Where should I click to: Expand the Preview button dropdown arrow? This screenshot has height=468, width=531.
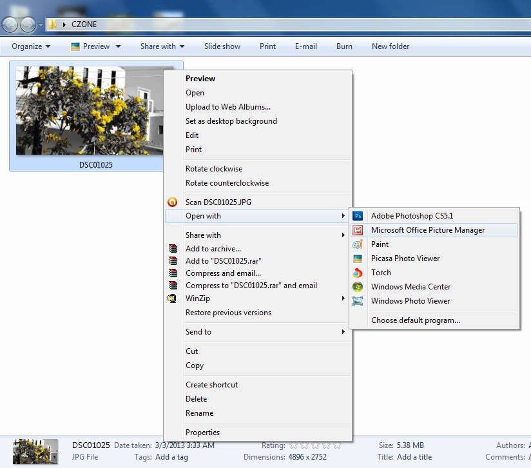click(118, 46)
